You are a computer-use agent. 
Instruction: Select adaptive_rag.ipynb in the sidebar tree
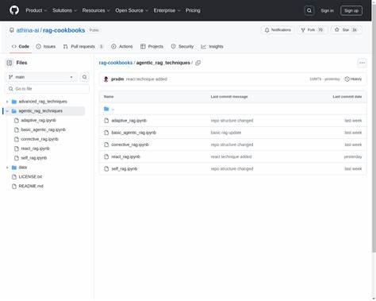(x=39, y=121)
